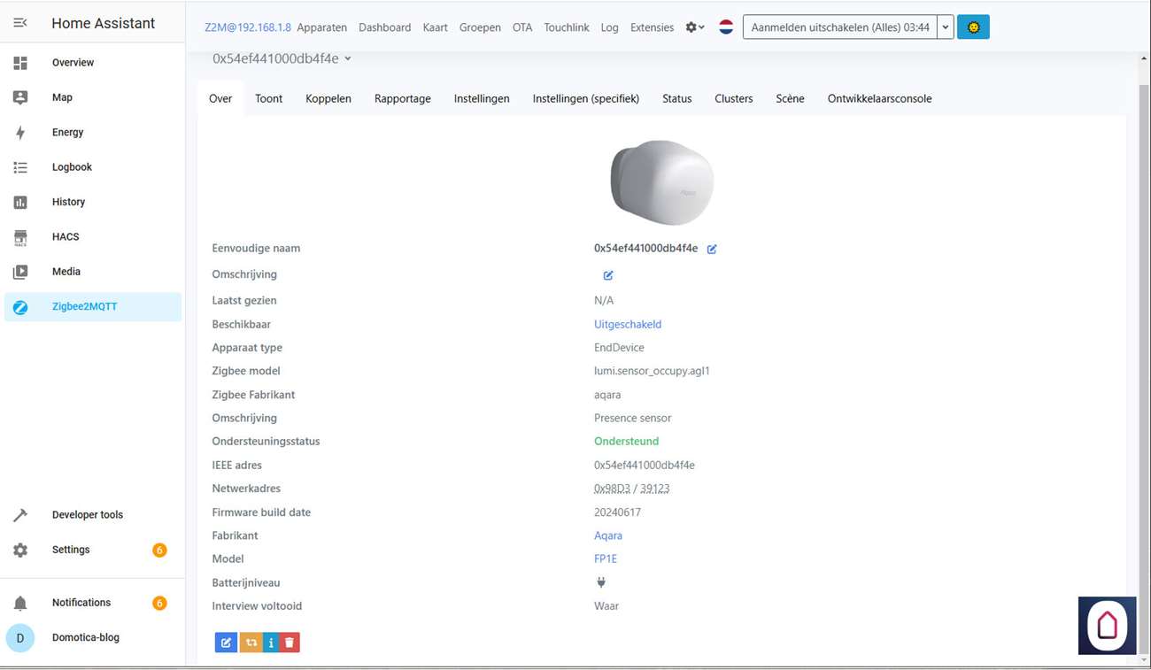Image resolution: width=1151 pixels, height=670 pixels.
Task: Click the Uitgeschakeld availability link
Action: tap(627, 324)
